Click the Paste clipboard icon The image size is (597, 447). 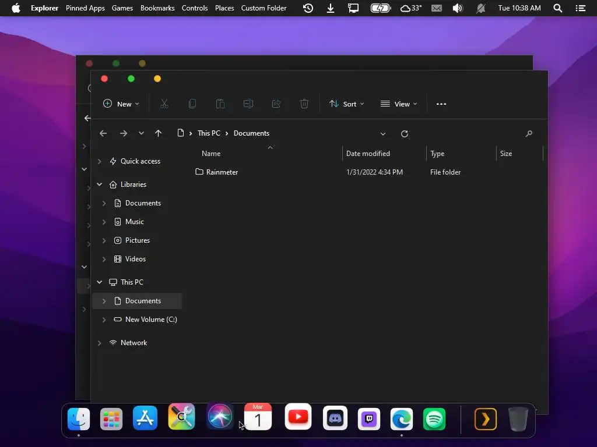click(220, 104)
